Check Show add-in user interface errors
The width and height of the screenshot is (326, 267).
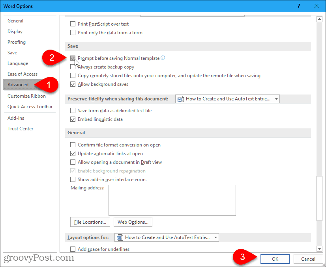(73, 180)
